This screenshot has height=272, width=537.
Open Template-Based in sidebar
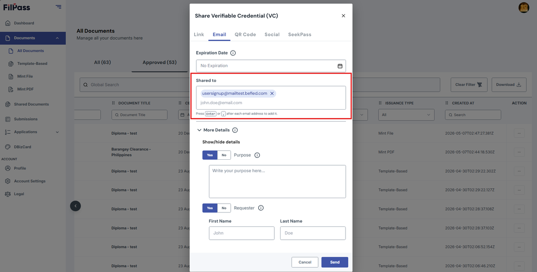(x=33, y=64)
